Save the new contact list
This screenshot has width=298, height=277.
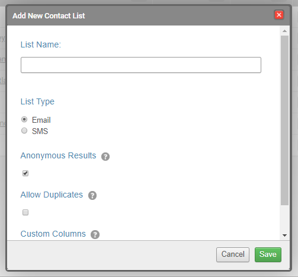point(268,254)
